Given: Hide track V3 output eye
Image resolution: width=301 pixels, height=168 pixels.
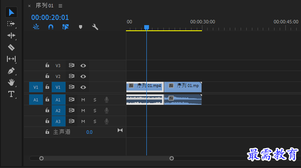Looking at the screenshot, I should point(83,66).
